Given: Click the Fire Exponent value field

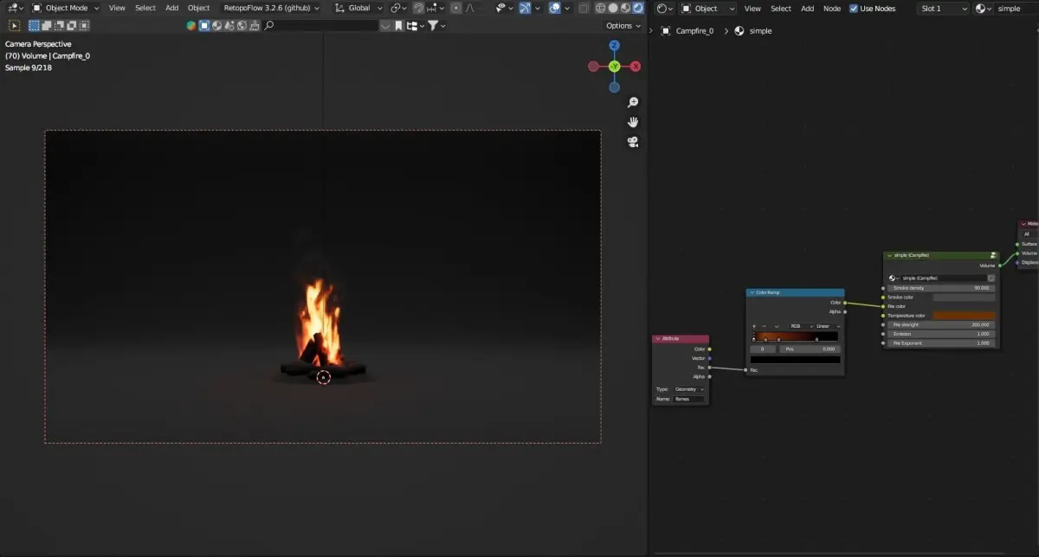Looking at the screenshot, I should tap(941, 343).
